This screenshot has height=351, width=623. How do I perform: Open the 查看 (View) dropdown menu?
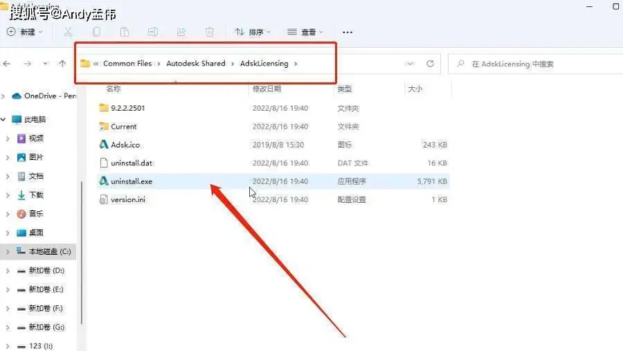click(305, 32)
